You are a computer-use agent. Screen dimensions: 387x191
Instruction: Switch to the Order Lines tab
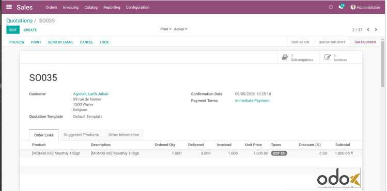pos(44,135)
